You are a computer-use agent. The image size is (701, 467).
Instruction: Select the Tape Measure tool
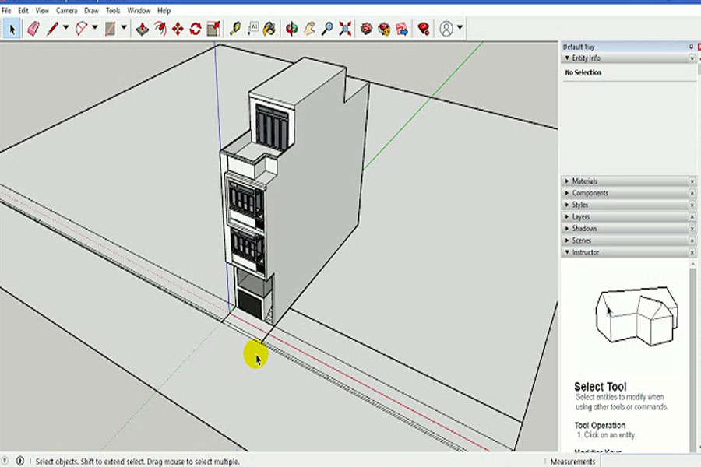tap(235, 29)
